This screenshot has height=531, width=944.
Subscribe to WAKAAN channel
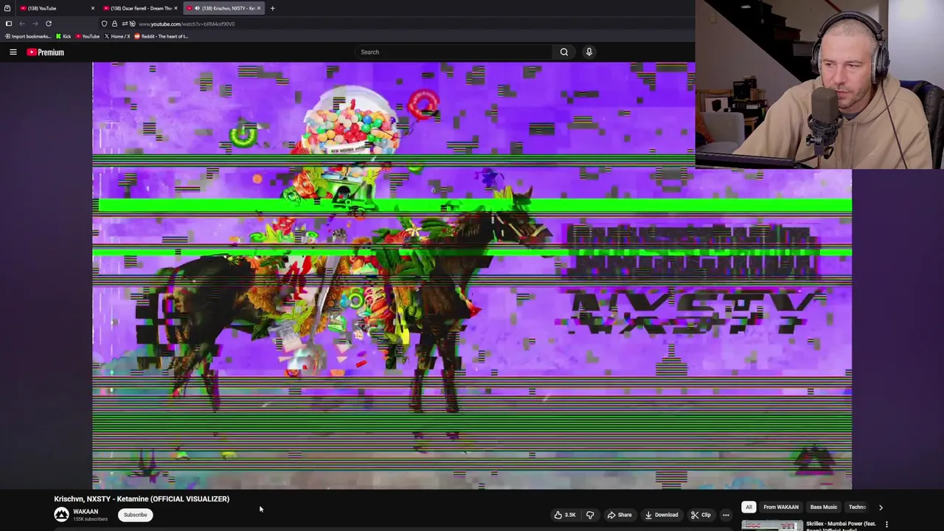(135, 515)
